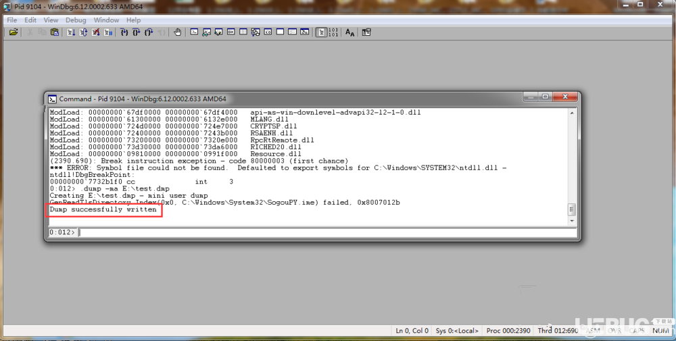Viewport: 676px width, 341px height.
Task: Click the ModLoad RSAENH.dll line
Action: (171, 133)
